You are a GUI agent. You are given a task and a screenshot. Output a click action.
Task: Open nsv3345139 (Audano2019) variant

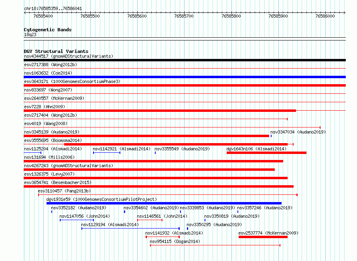(52, 132)
